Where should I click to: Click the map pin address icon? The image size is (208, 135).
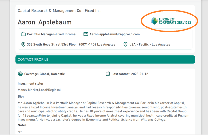(23, 44)
